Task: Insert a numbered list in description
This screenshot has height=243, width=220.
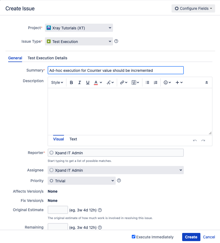Action: (155, 82)
